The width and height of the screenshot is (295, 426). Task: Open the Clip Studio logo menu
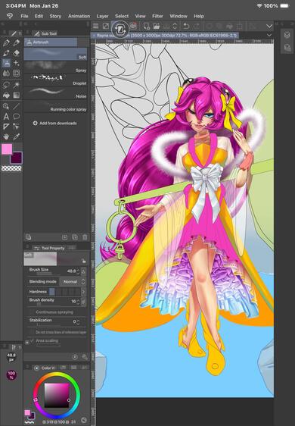coord(10,16)
